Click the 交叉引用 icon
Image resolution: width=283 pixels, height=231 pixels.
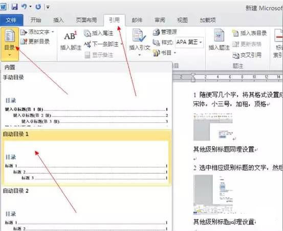236,55
